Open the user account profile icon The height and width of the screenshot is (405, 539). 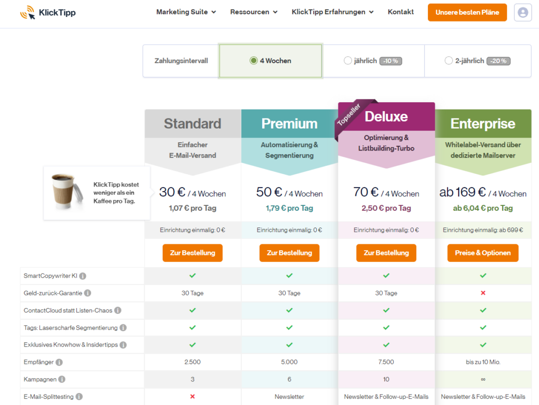pos(523,13)
